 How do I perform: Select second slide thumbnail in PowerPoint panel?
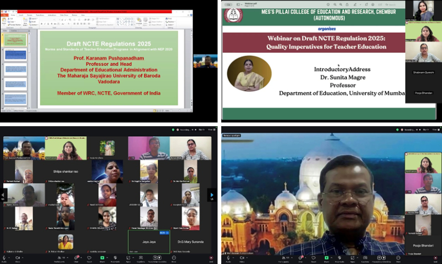15,54
